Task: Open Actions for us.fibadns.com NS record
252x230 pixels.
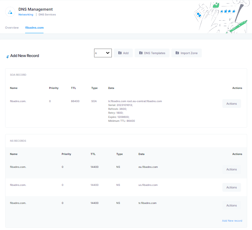Action: 232,187
